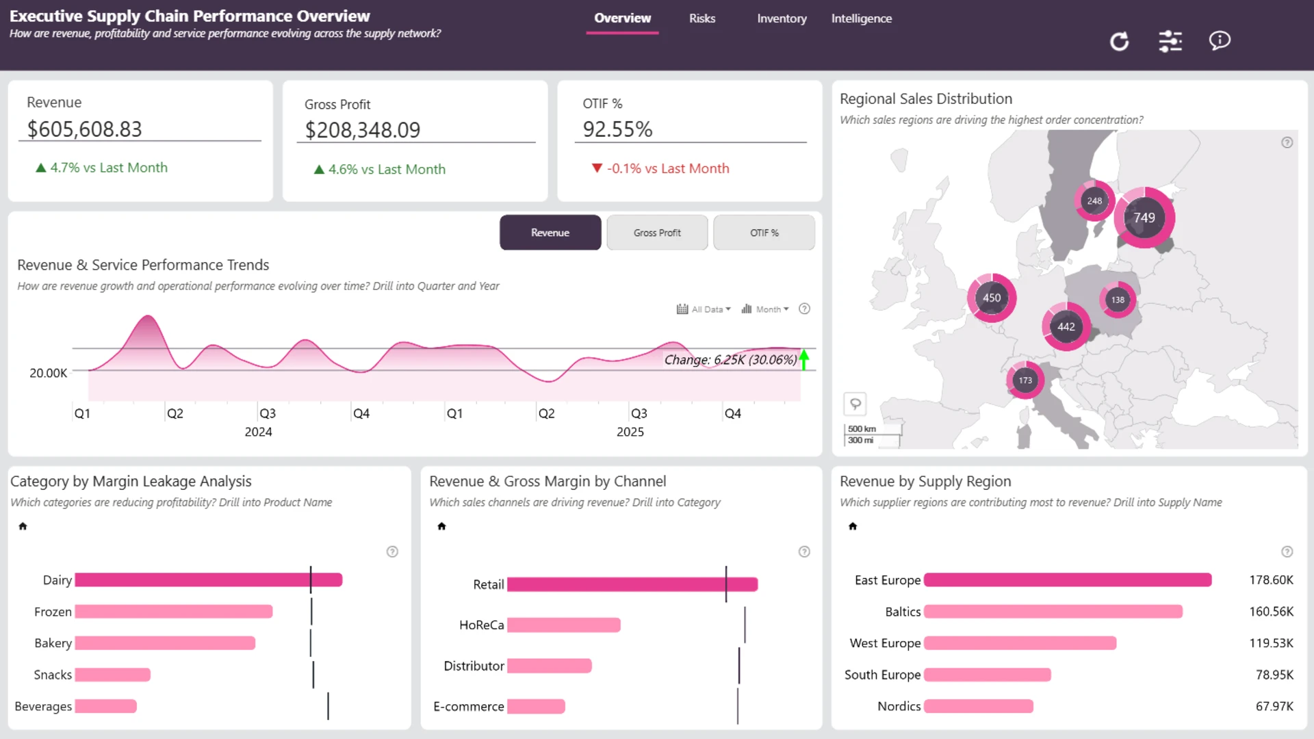Click the 442 map cluster bubble
This screenshot has width=1314, height=739.
(x=1066, y=326)
